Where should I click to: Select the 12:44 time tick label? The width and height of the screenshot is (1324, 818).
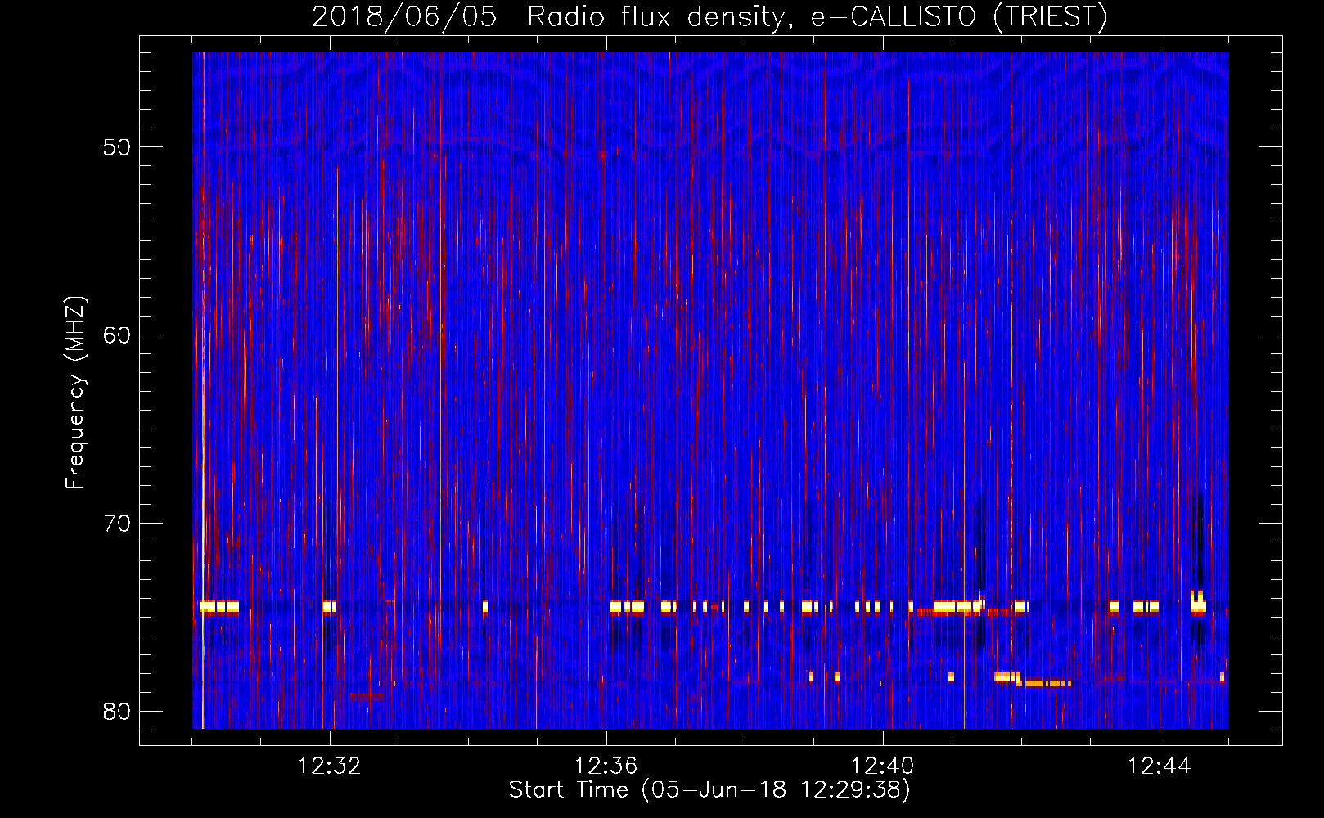click(x=1160, y=766)
